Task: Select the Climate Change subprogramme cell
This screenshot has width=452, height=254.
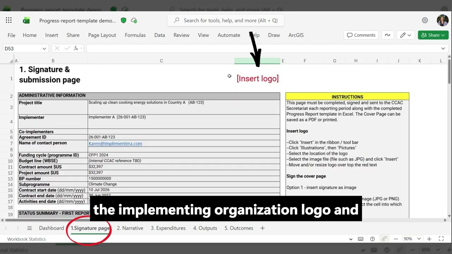Action: click(184, 184)
